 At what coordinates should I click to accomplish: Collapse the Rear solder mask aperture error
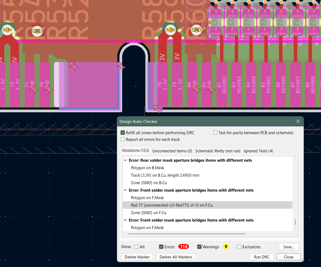125,160
